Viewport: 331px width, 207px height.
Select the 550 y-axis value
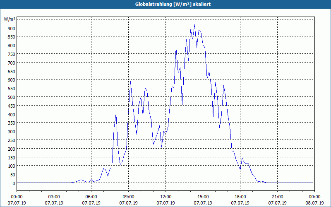(x=12, y=89)
